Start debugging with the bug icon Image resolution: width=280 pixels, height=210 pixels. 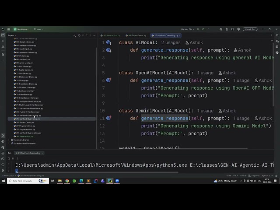point(203,29)
